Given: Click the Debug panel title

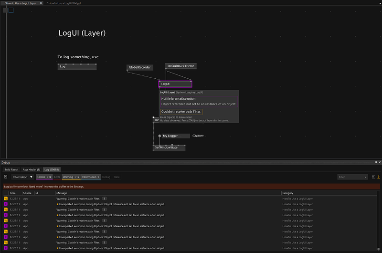Looking at the screenshot, I should (6, 163).
